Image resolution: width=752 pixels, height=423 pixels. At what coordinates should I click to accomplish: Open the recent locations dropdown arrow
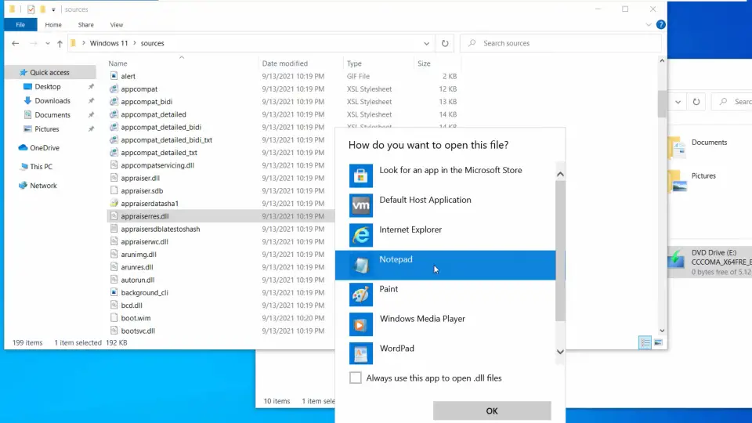48,43
